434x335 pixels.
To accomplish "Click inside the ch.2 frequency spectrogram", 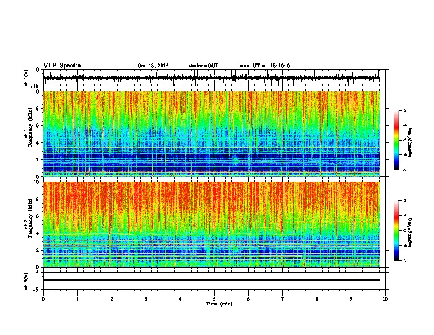I will coord(212,224).
